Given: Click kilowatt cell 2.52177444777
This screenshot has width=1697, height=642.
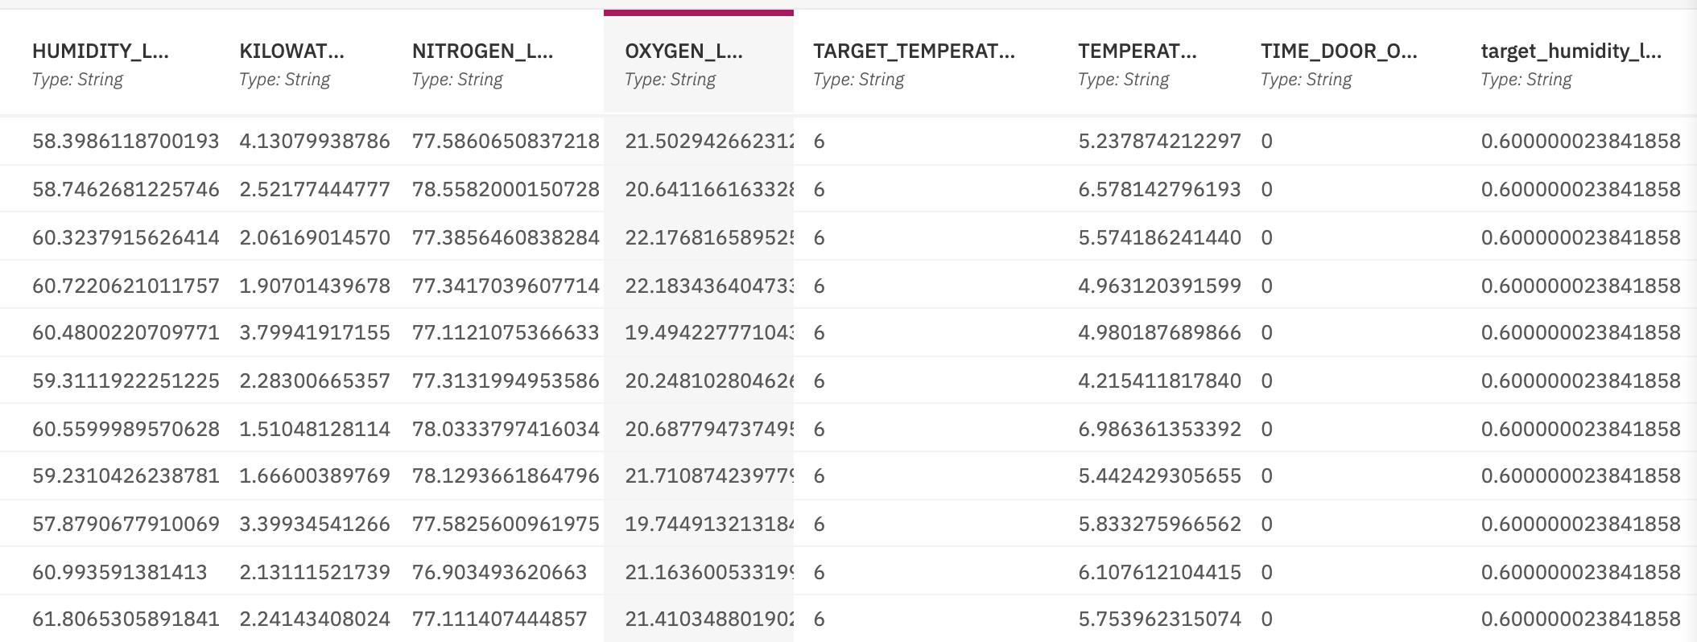Looking at the screenshot, I should click(x=315, y=190).
